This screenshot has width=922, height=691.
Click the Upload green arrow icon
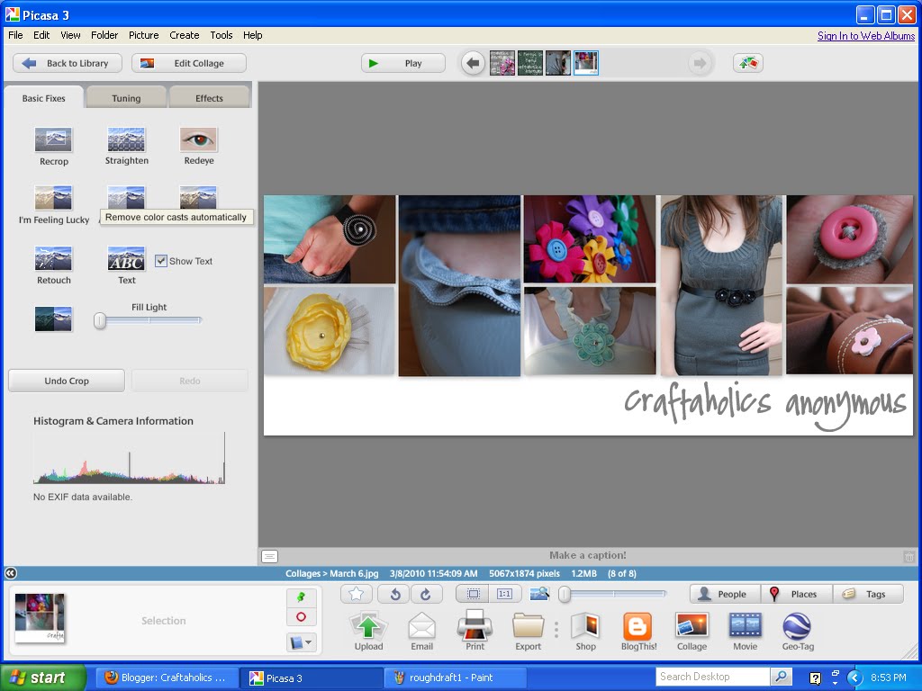point(368,626)
